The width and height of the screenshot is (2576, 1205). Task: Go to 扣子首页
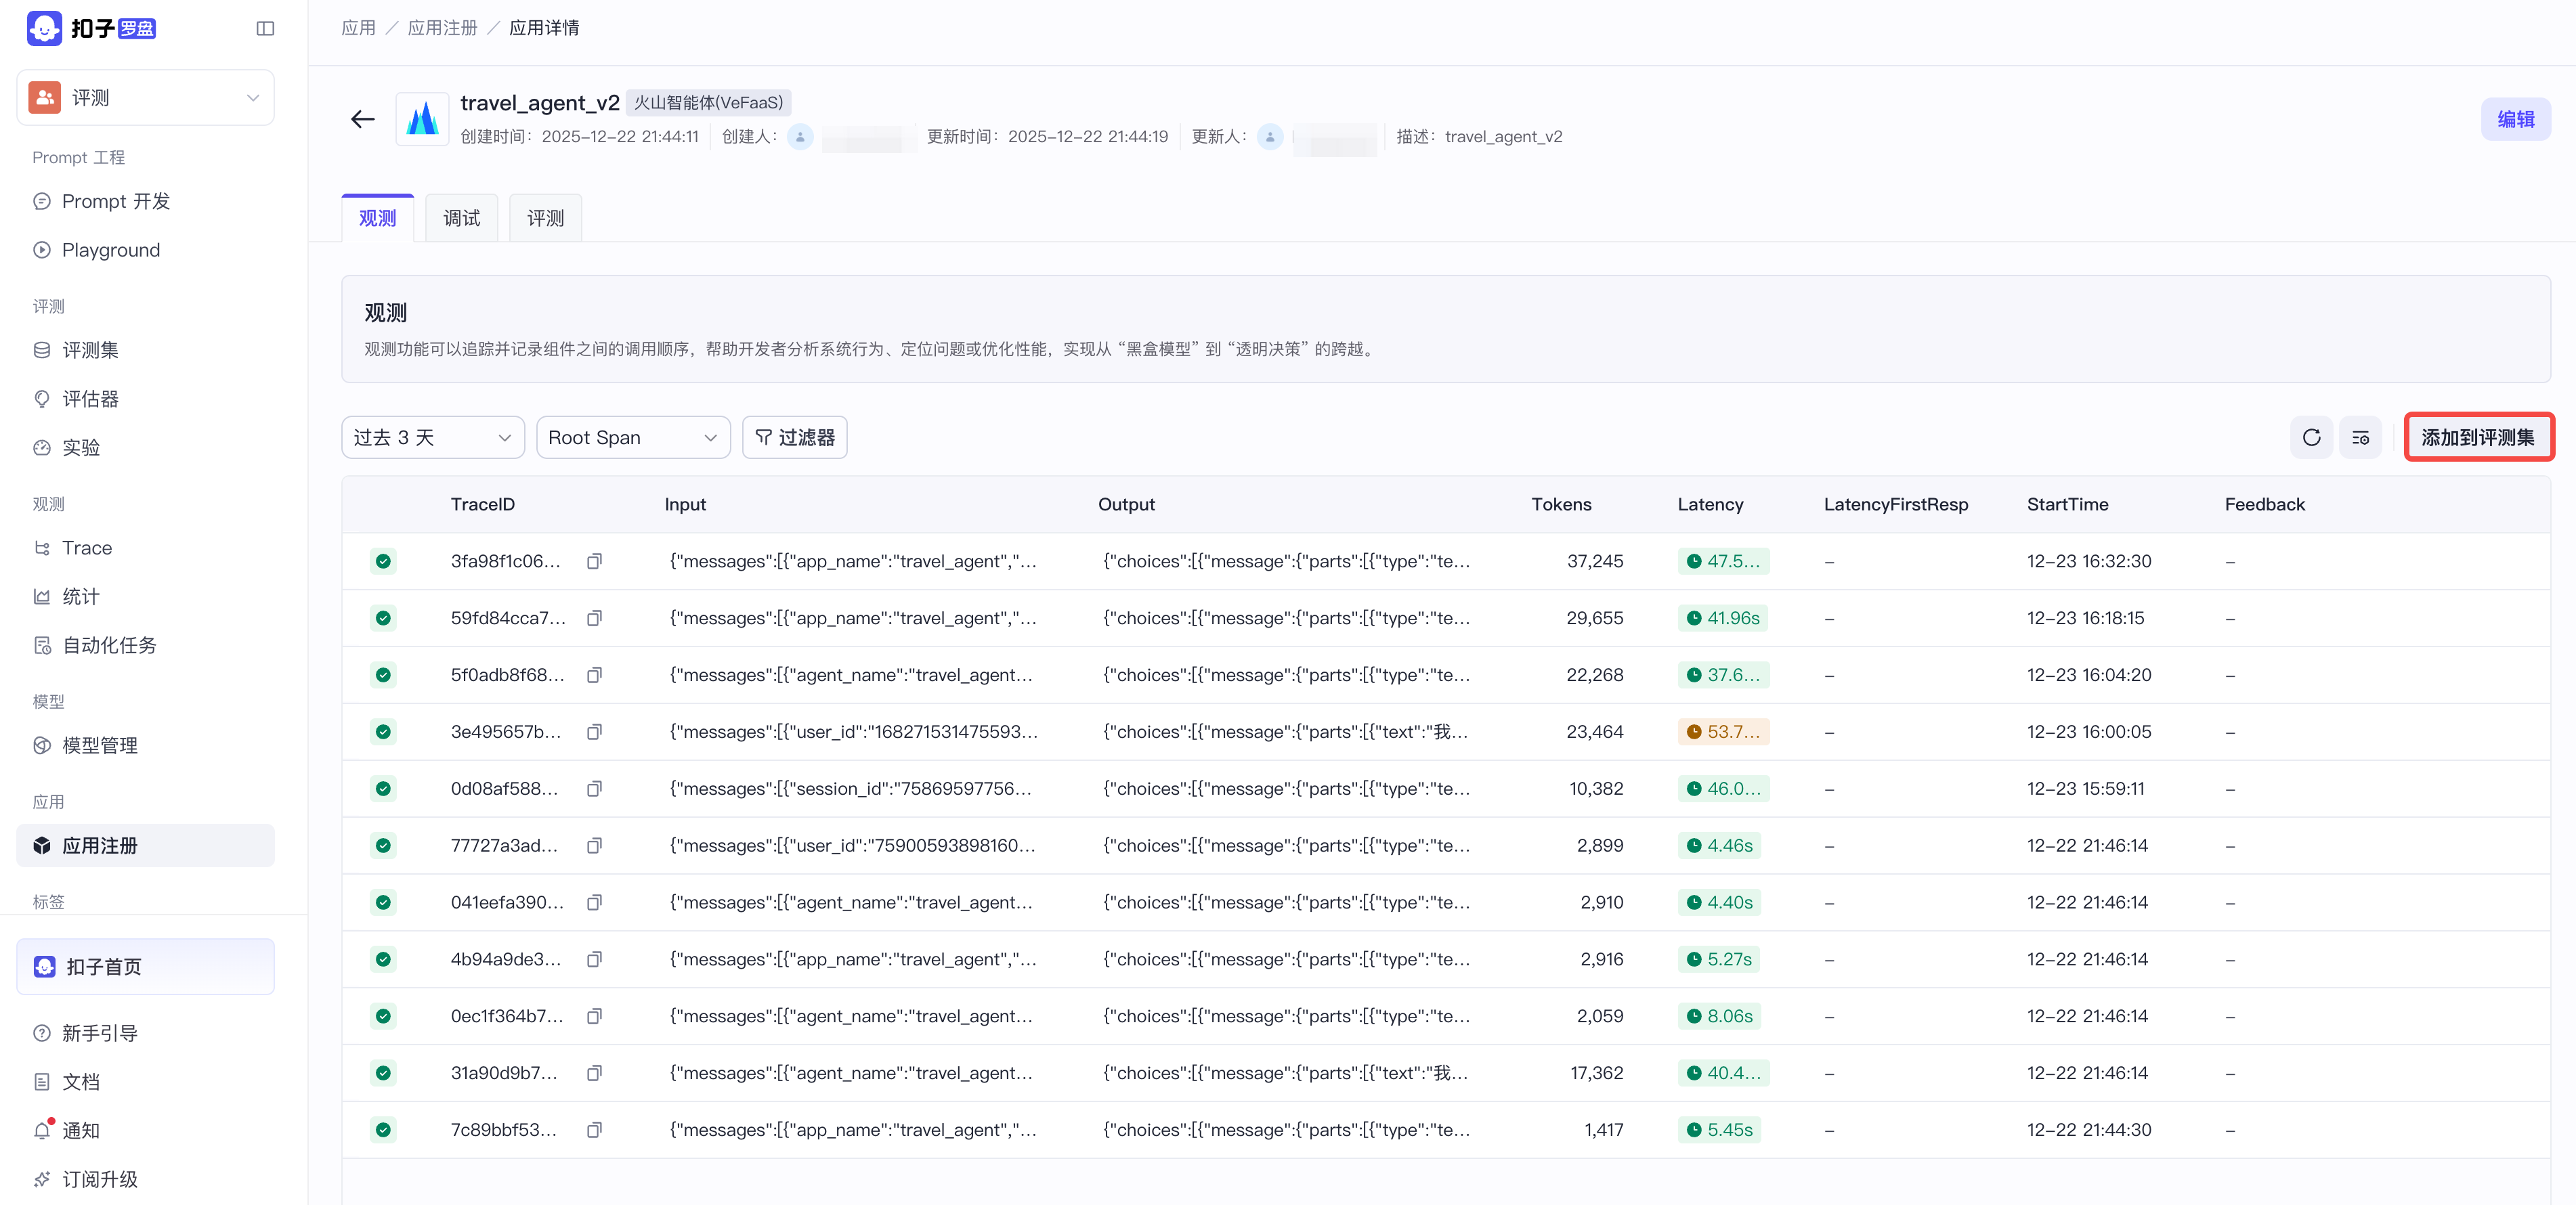point(145,967)
